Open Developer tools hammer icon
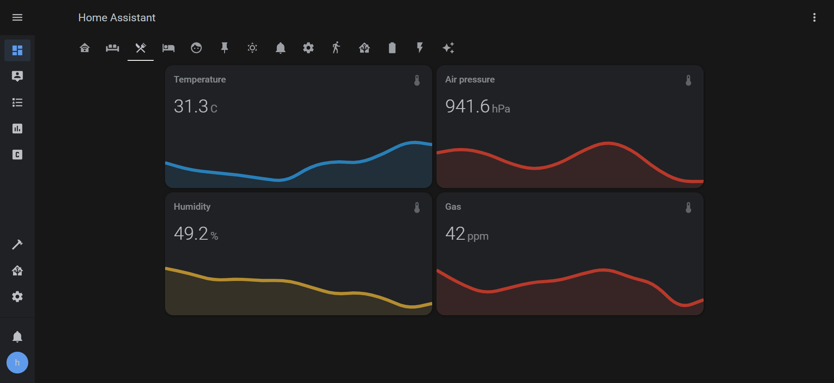 tap(17, 244)
